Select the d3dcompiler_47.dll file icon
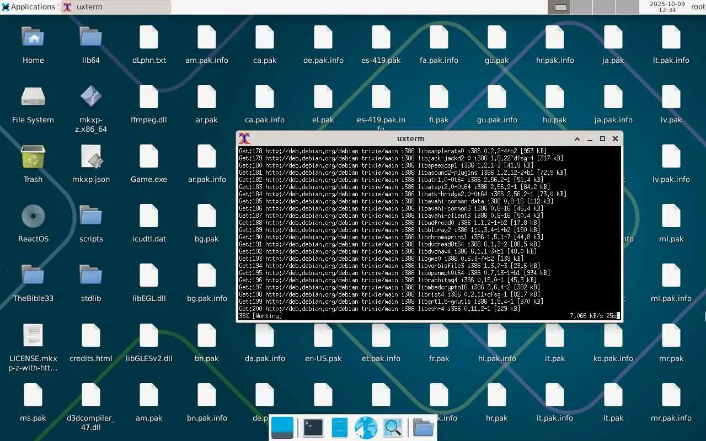This screenshot has width=706, height=441. pyautogui.click(x=91, y=395)
